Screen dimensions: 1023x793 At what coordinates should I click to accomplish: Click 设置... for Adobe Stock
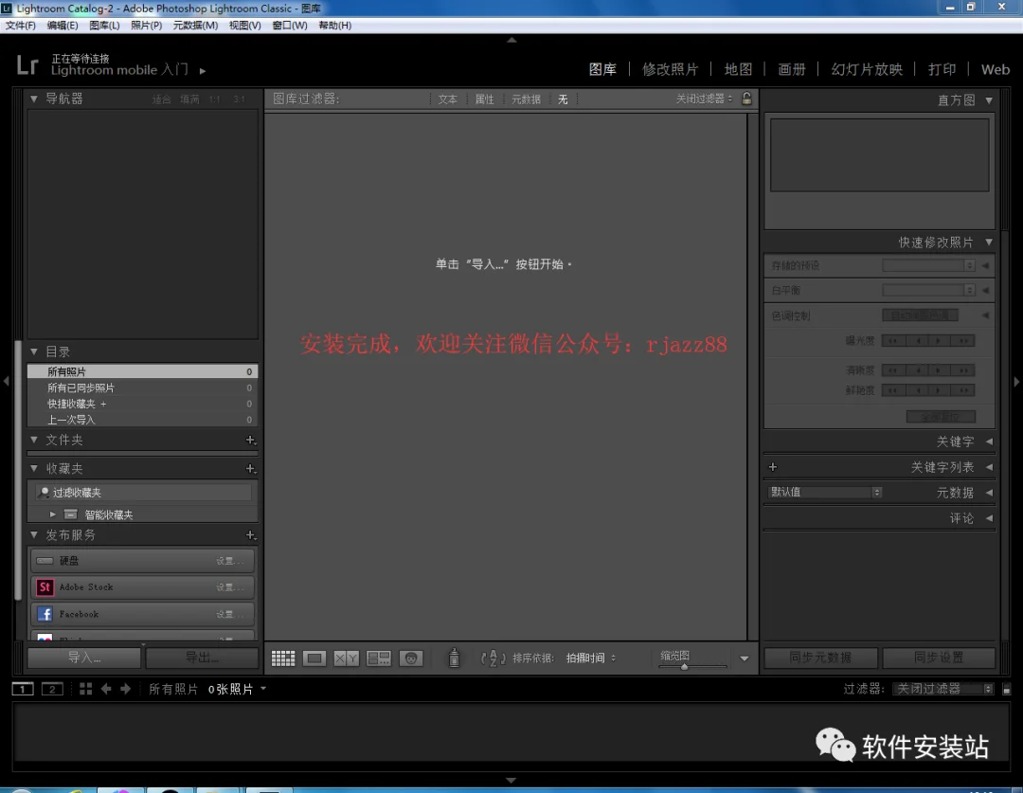click(229, 587)
